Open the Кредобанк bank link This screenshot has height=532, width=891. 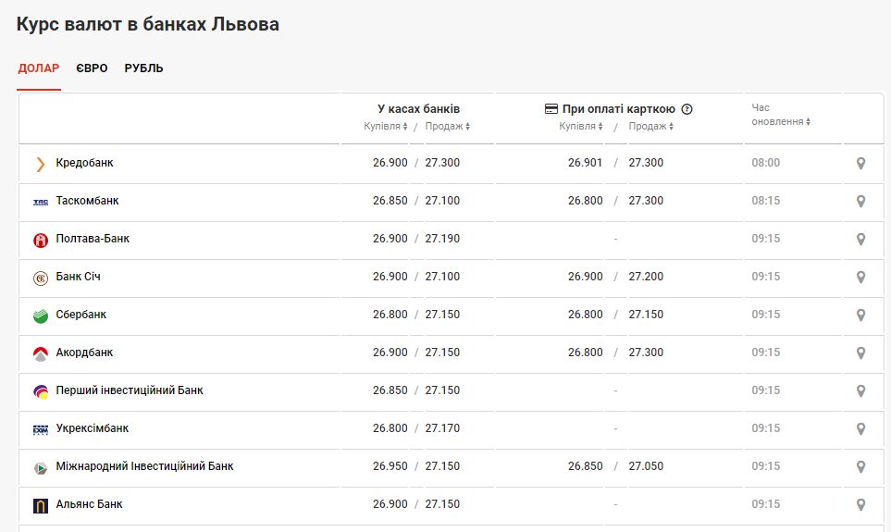(x=85, y=163)
